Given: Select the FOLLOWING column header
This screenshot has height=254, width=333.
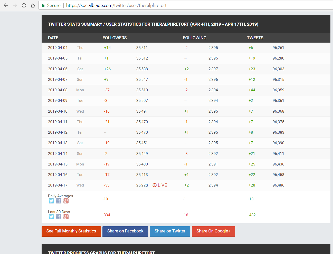Looking at the screenshot, I should pos(195,38).
